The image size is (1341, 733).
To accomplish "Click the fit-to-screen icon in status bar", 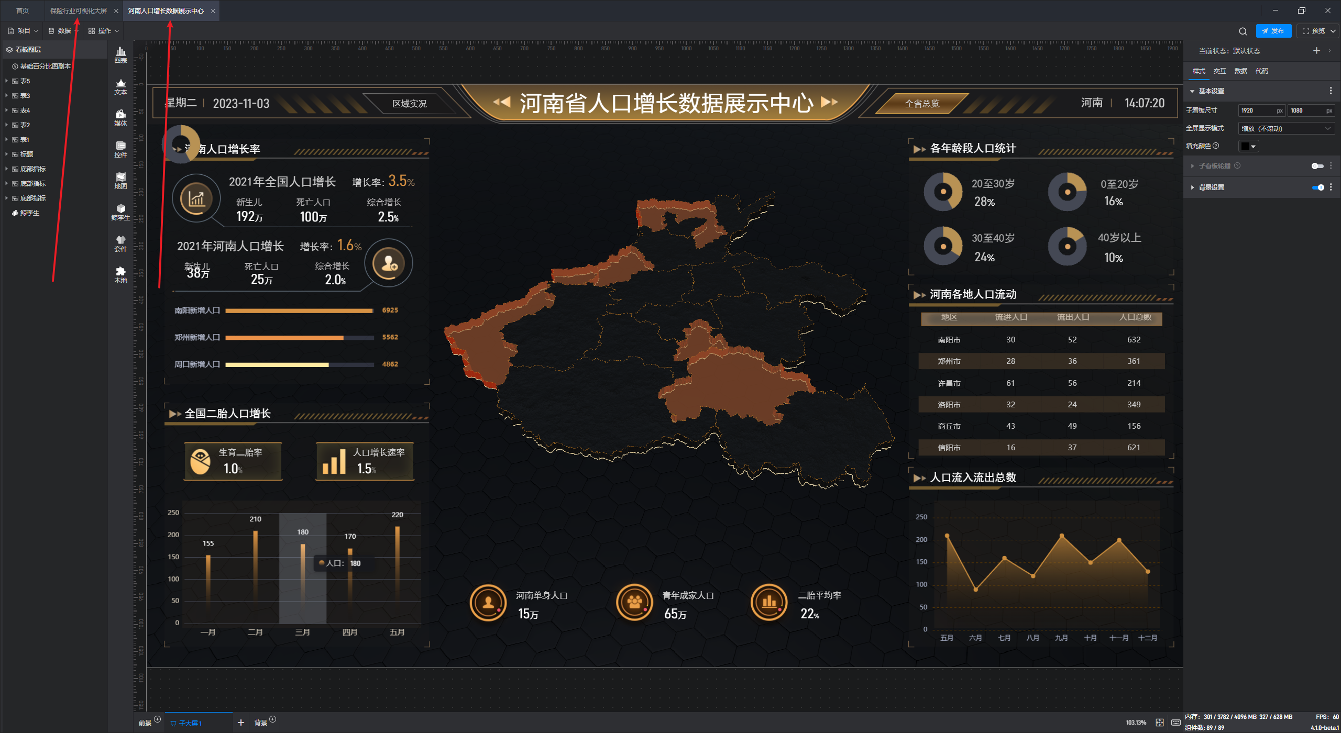I will click(x=1160, y=723).
